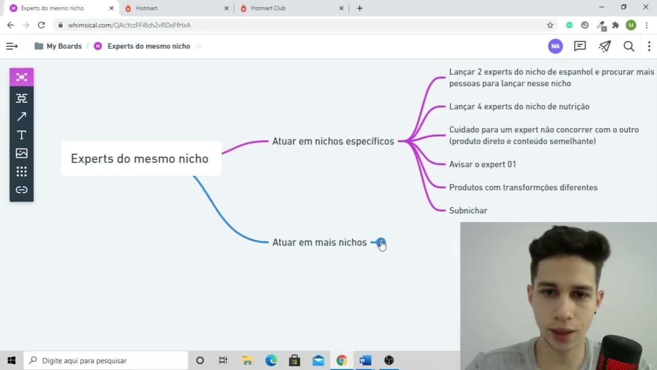Add a child to Atuar em mais nichos
Viewport: 657px width, 370px height.
[x=380, y=242]
